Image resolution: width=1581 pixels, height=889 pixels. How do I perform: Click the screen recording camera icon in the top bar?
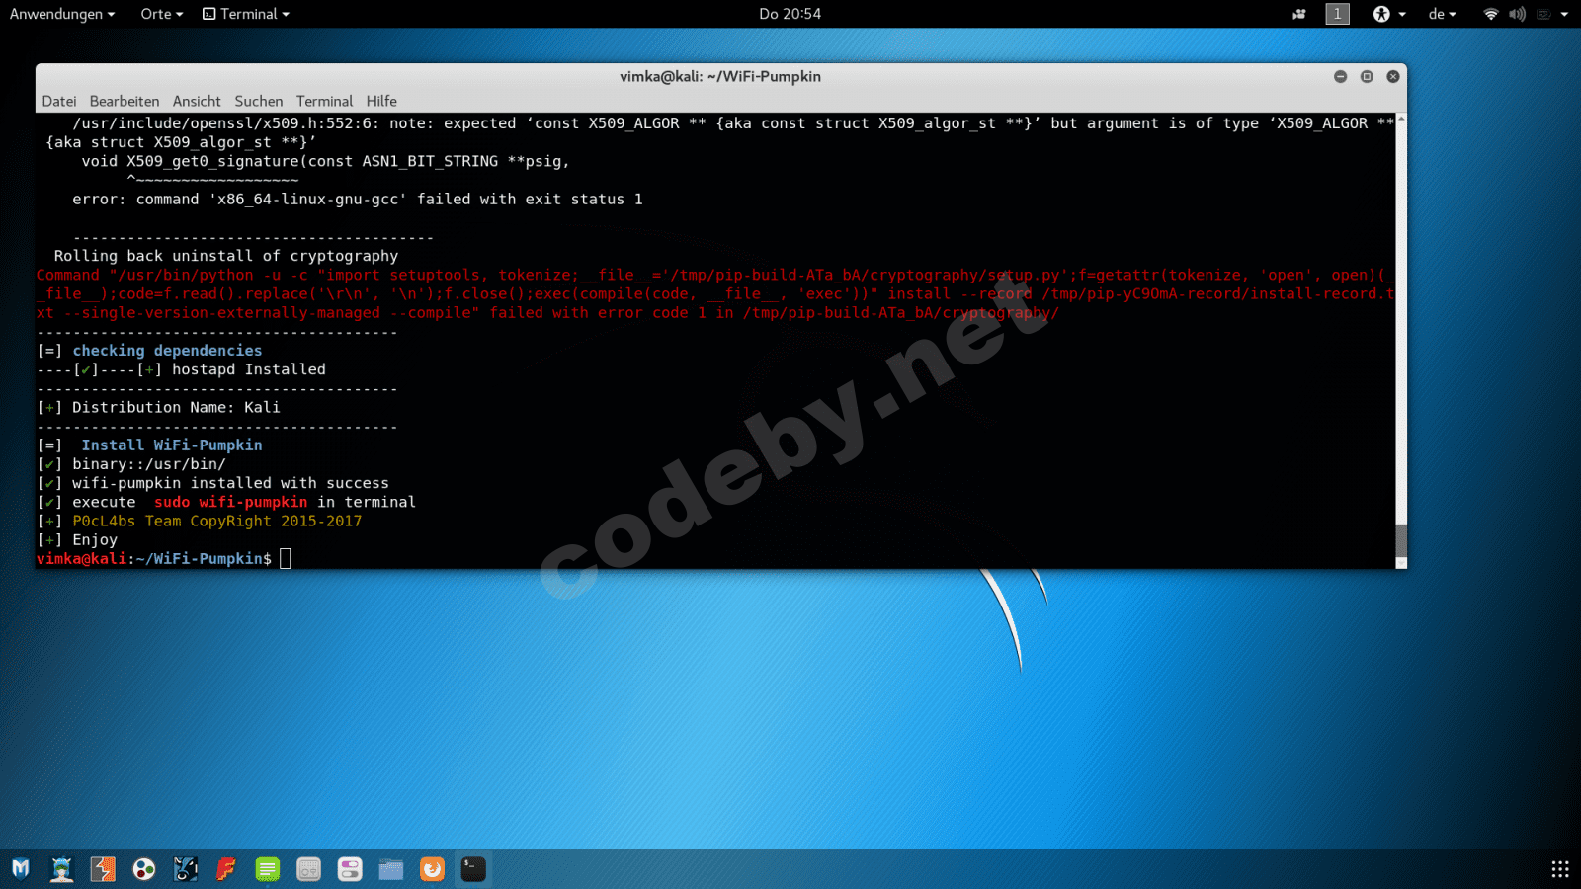click(x=1299, y=14)
